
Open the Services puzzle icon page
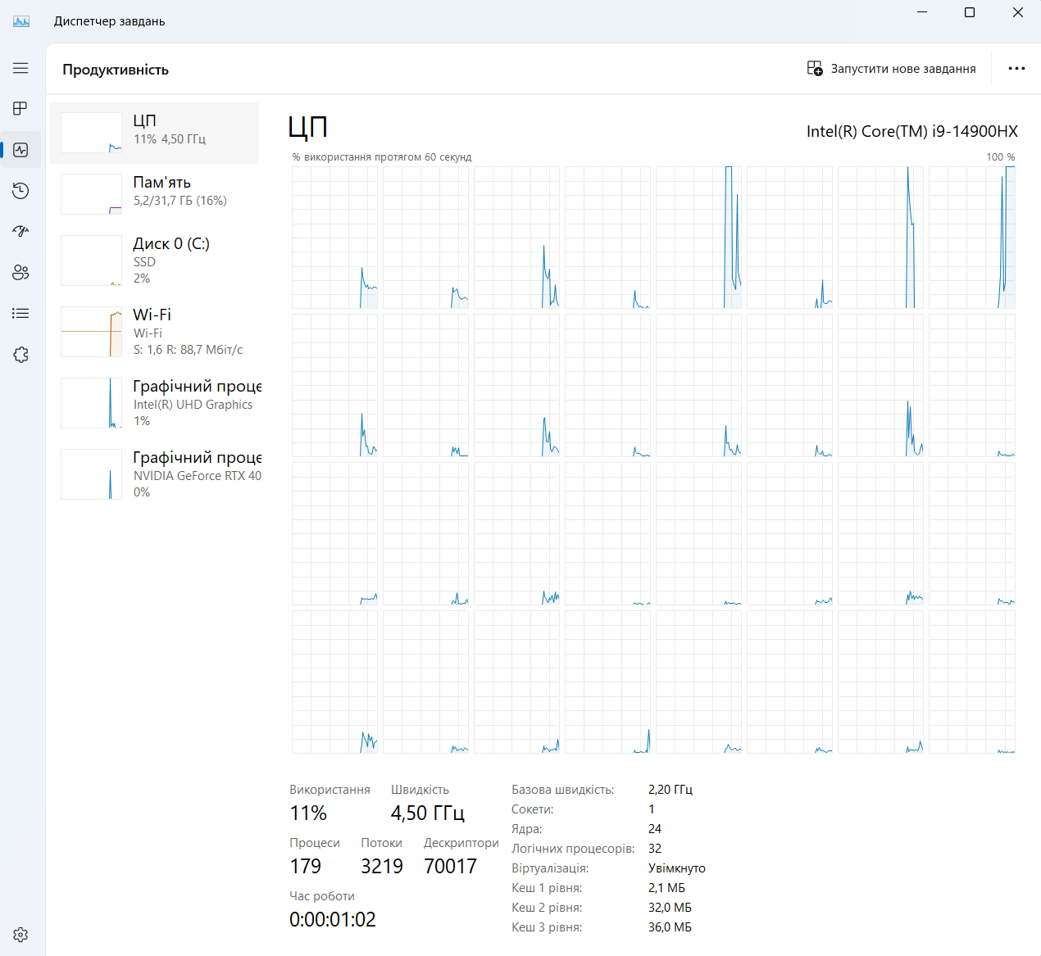click(20, 355)
